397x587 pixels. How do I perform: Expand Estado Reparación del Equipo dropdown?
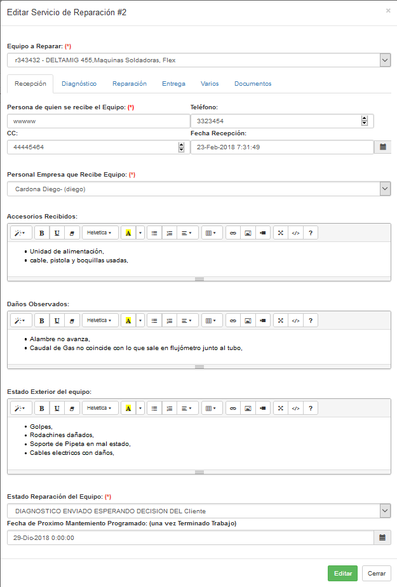(x=384, y=511)
